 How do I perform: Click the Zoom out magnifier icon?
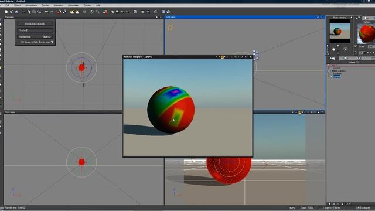(x=128, y=12)
